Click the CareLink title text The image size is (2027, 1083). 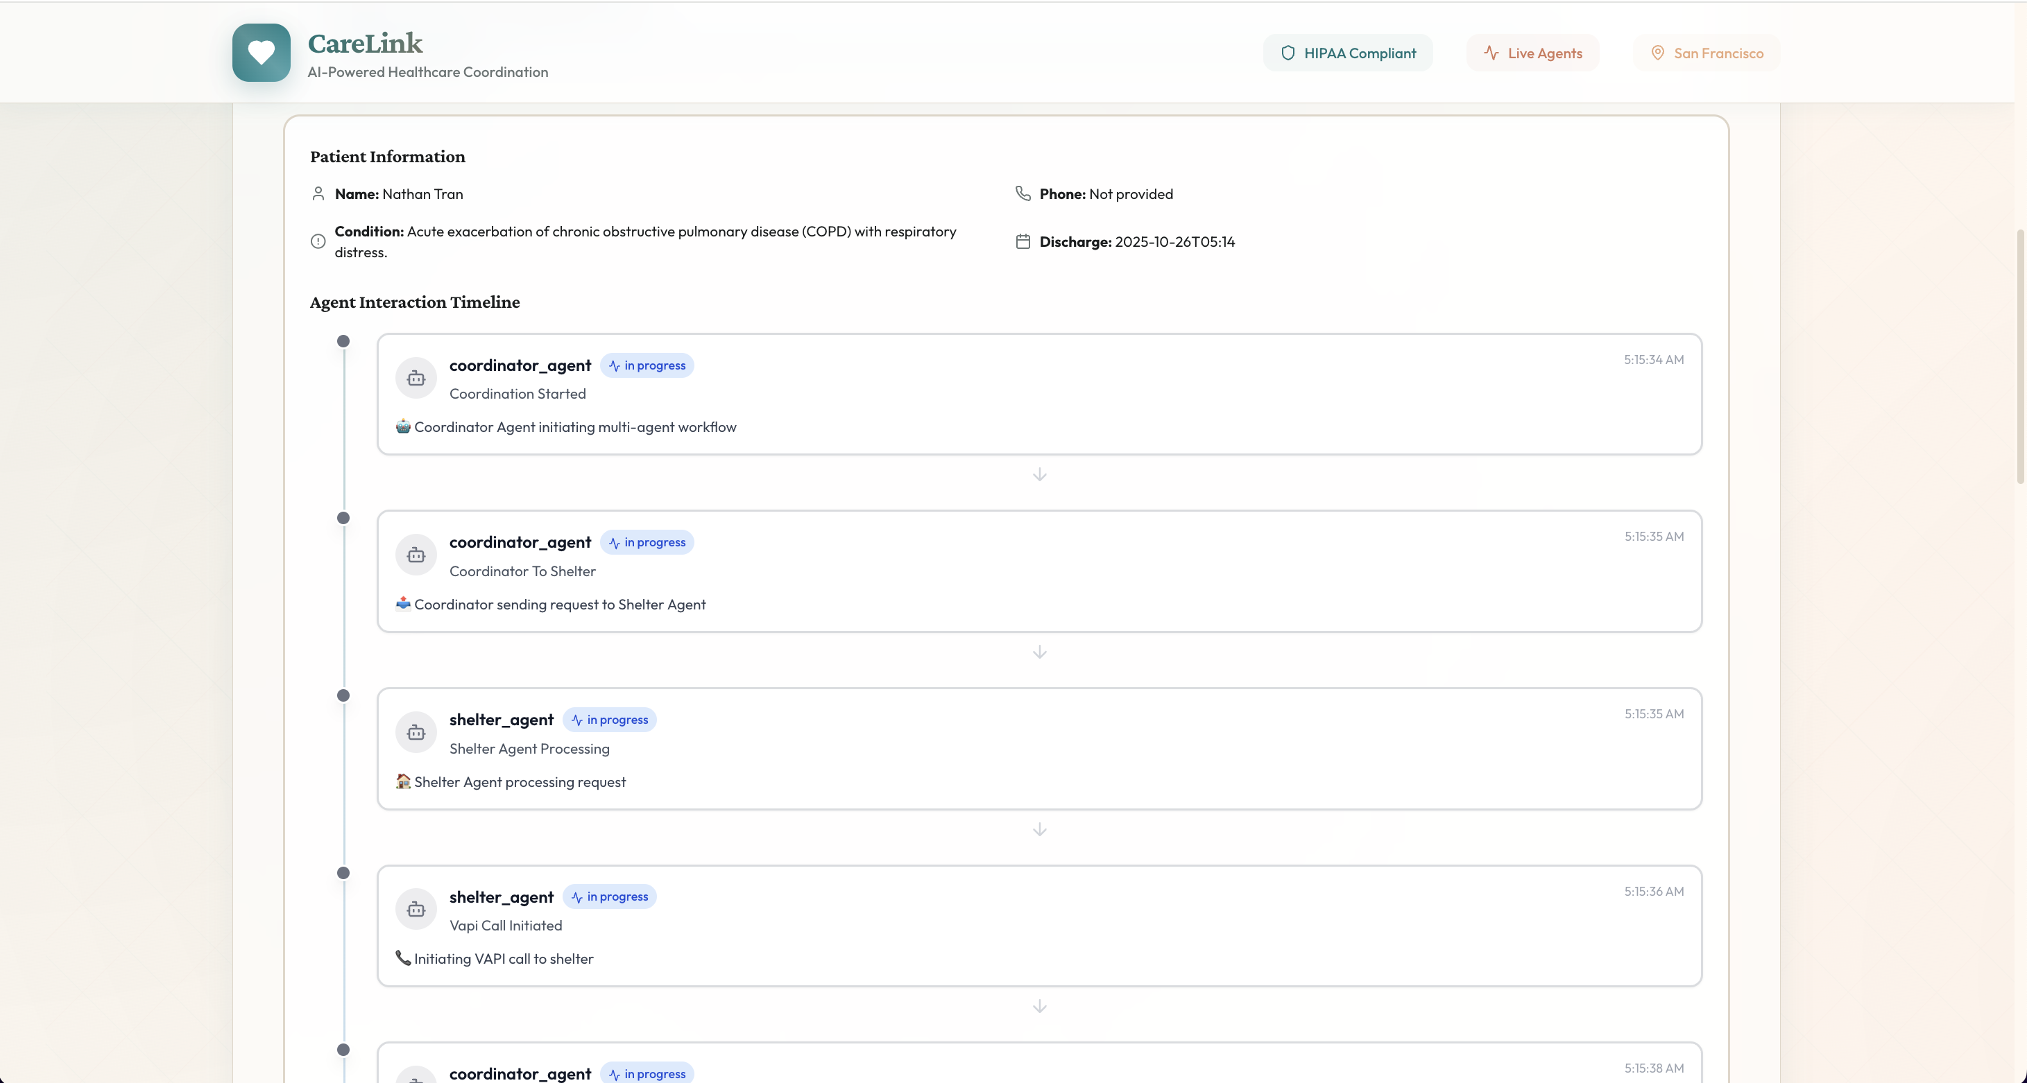pos(364,43)
